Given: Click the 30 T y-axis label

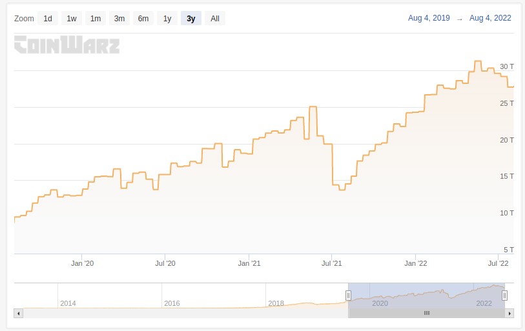Looking at the screenshot, I should (506, 66).
